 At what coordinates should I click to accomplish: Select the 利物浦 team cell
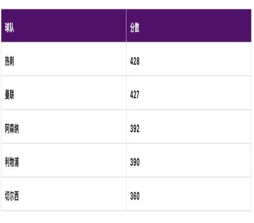click(63, 160)
